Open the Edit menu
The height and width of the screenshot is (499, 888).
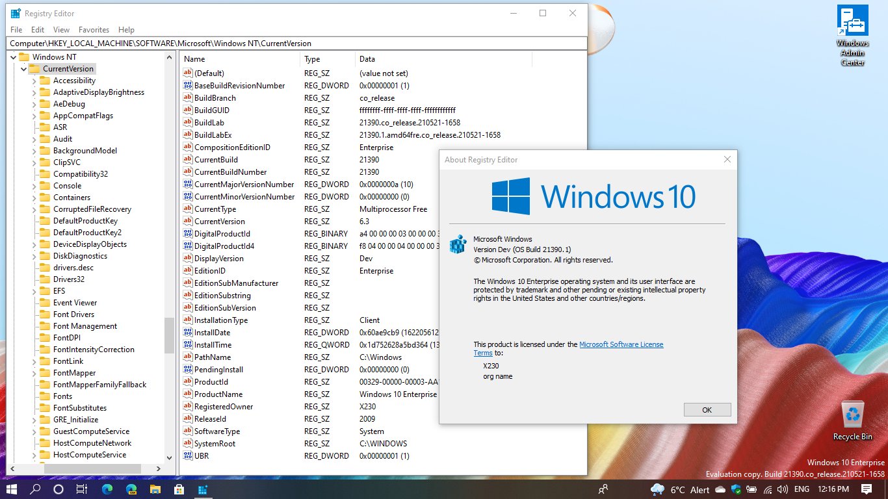coord(38,30)
